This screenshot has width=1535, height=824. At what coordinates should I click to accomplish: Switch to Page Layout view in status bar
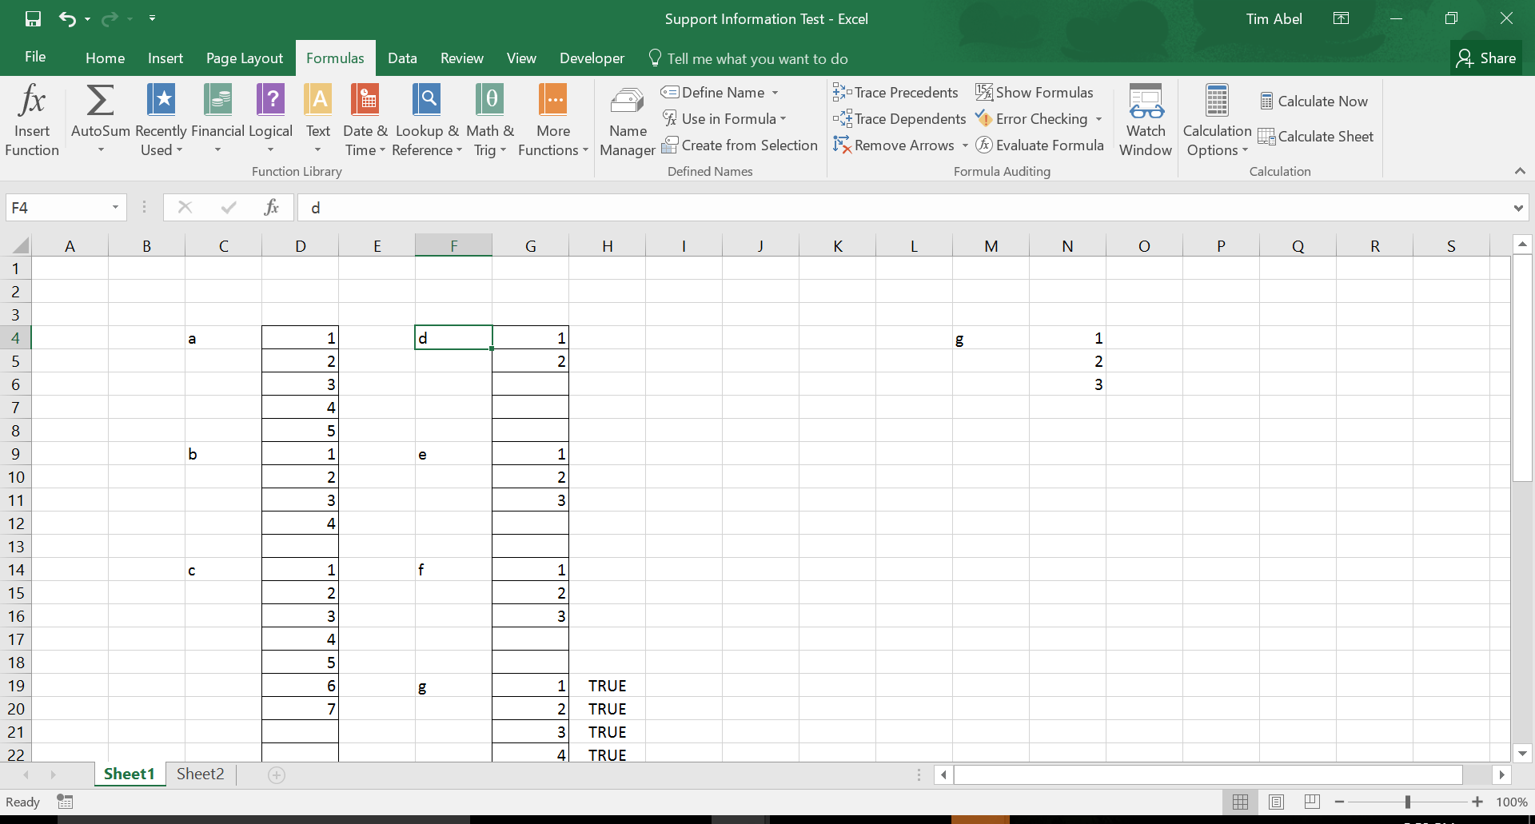pyautogui.click(x=1276, y=802)
